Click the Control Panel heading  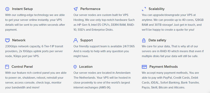(x=22, y=66)
